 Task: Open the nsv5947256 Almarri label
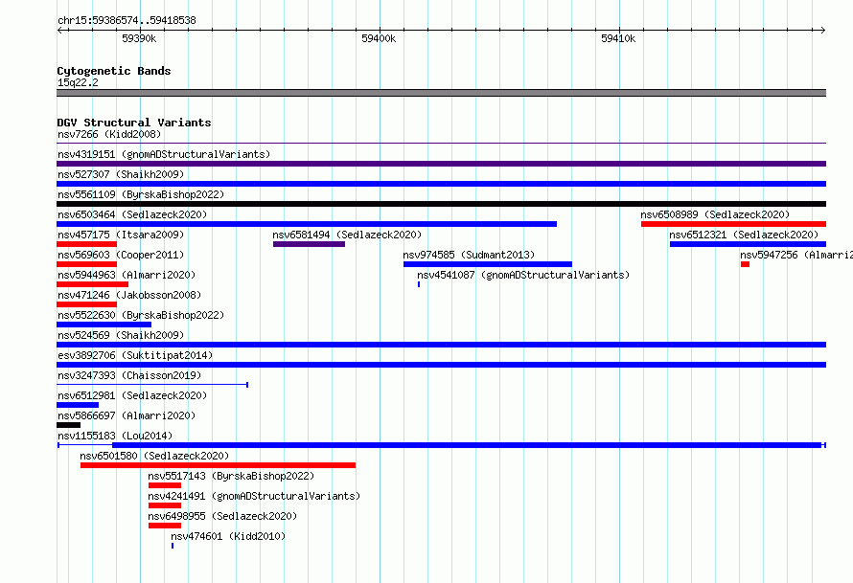click(796, 255)
